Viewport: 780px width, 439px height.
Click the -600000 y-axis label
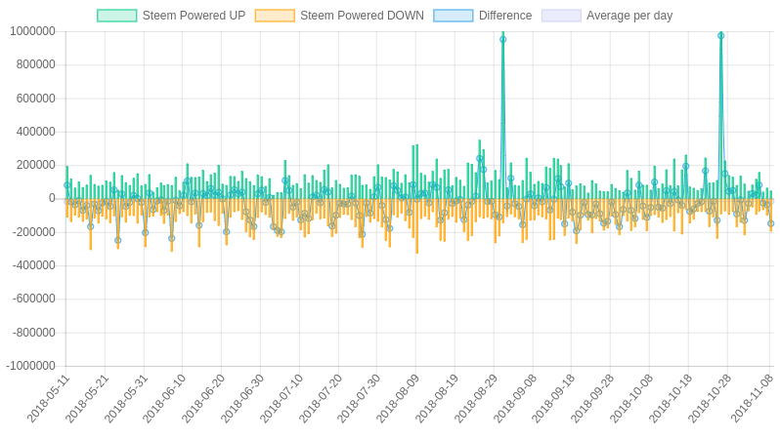[x=34, y=299]
